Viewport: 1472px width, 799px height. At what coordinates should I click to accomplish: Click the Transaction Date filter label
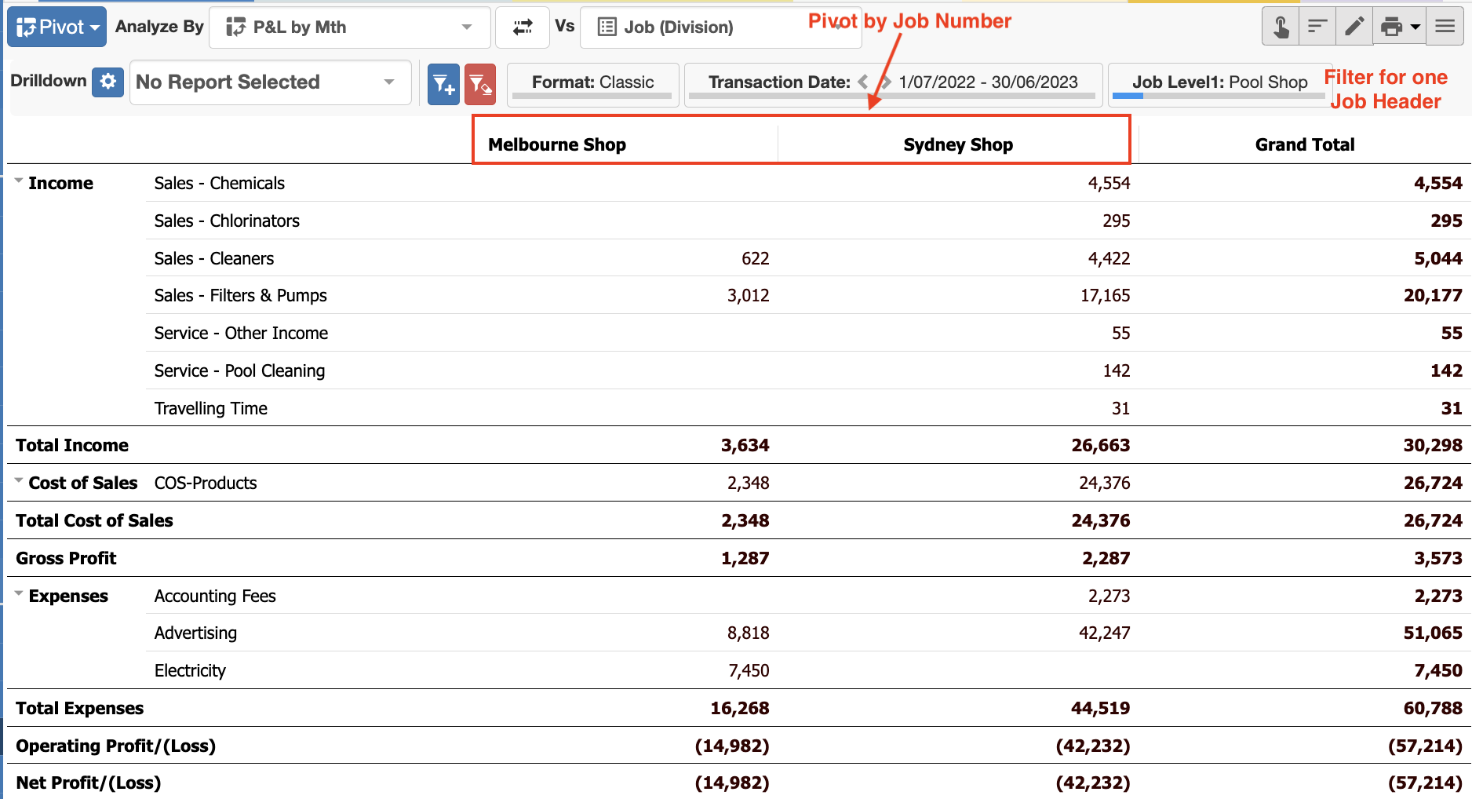[x=779, y=82]
